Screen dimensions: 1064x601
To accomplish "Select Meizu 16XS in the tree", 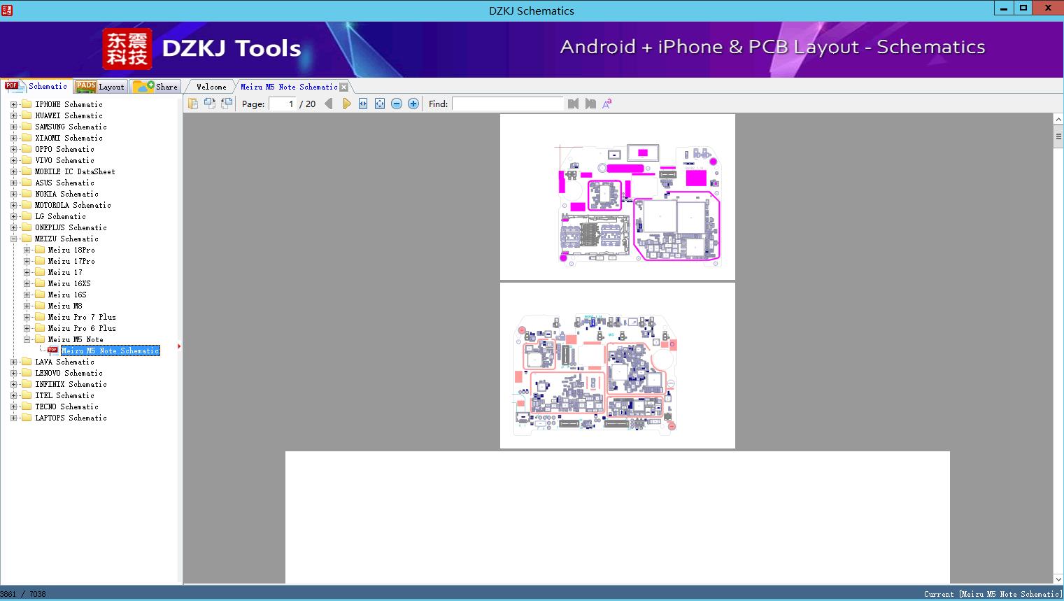I will [x=69, y=283].
